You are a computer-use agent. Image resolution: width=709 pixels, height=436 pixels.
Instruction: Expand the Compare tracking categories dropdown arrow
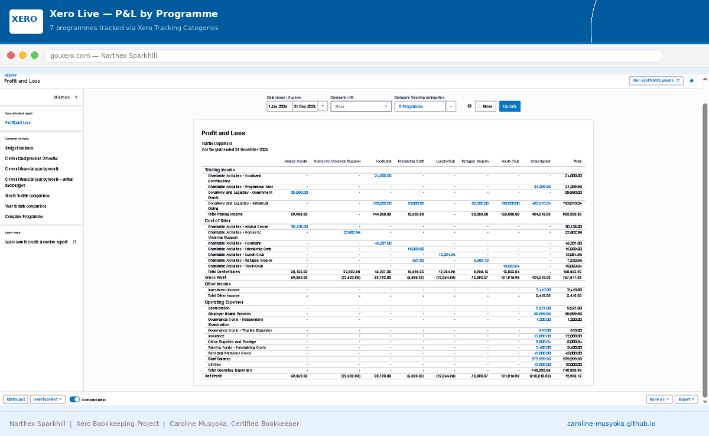[x=451, y=106]
